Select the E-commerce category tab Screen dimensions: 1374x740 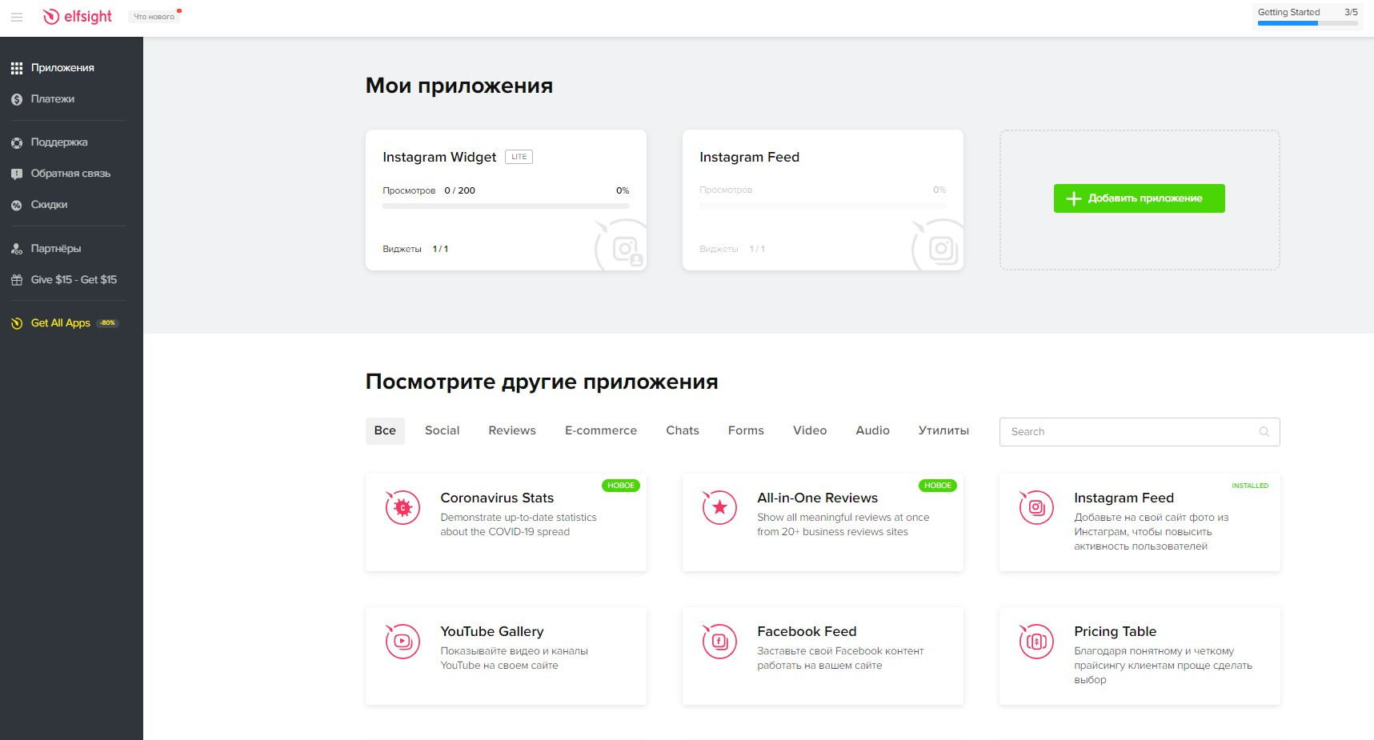tap(601, 430)
